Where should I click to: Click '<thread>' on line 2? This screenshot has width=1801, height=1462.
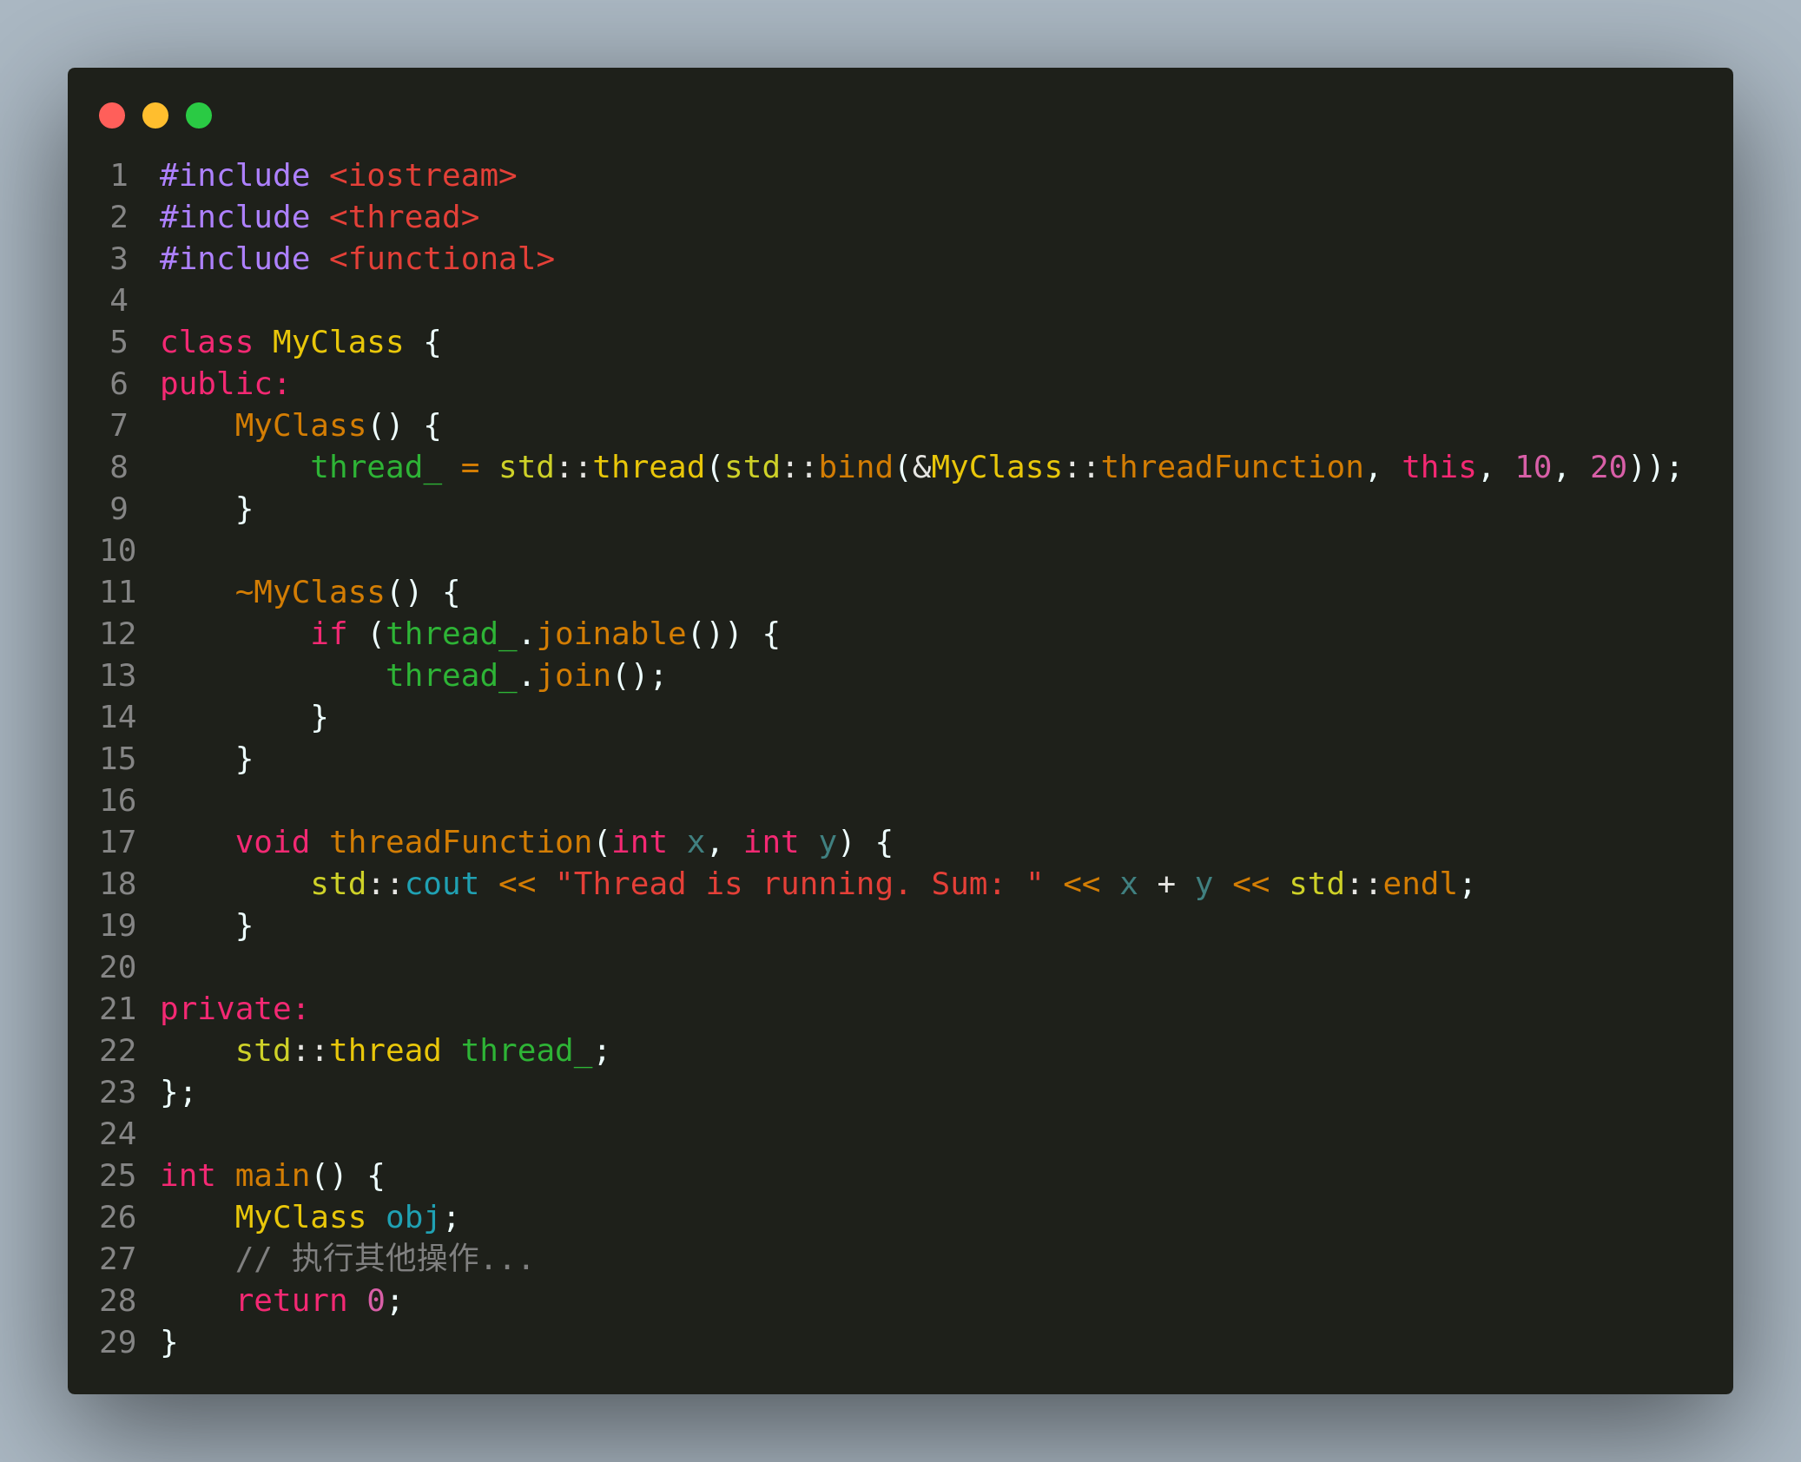[x=404, y=217]
